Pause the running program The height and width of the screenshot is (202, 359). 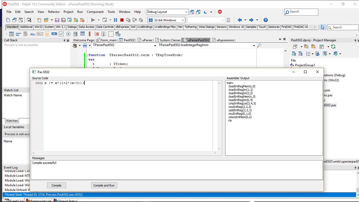tap(115, 20)
